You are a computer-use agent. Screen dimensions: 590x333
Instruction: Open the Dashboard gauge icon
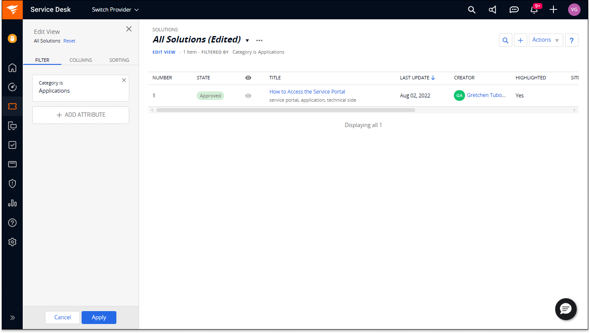point(12,87)
